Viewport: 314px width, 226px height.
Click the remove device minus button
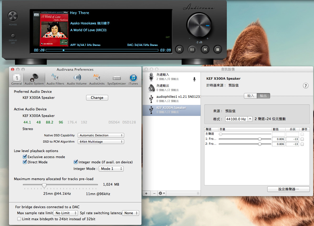[x=154, y=193]
